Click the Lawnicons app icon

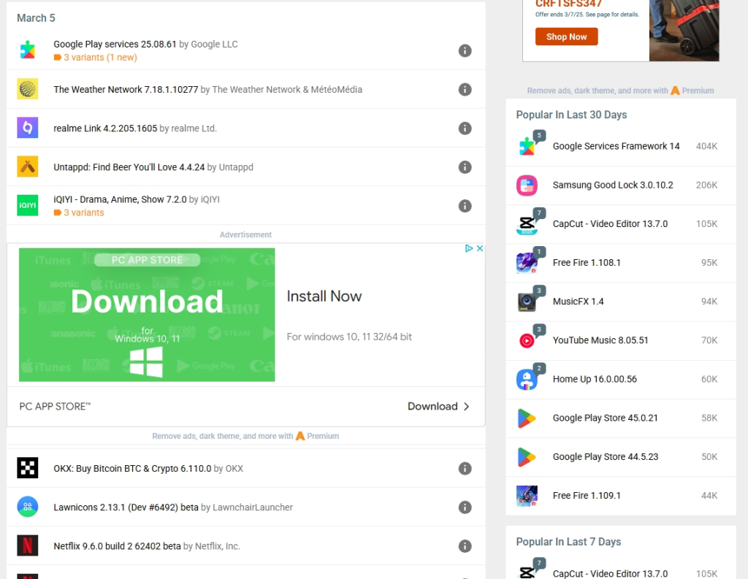(x=28, y=507)
